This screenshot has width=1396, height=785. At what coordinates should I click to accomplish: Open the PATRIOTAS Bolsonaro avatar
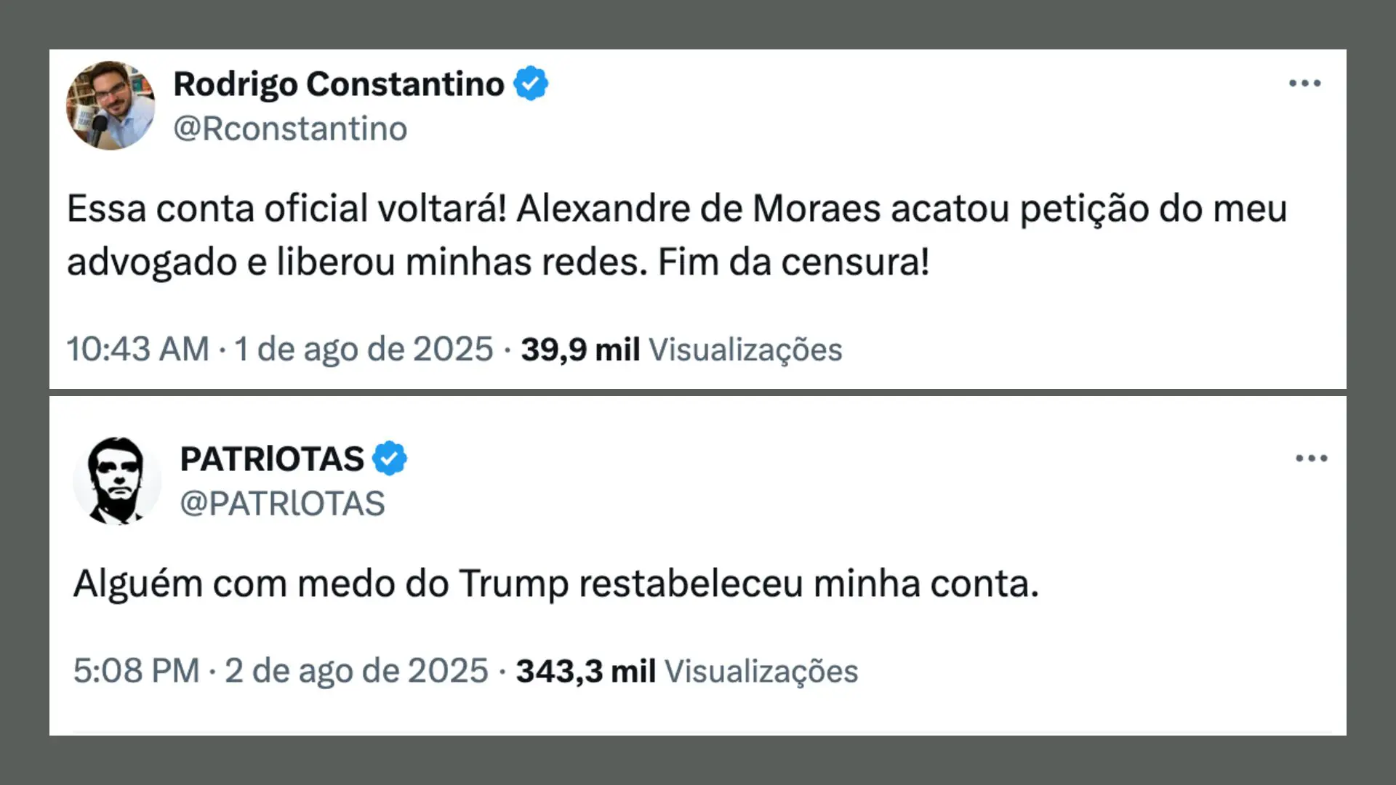pyautogui.click(x=116, y=480)
